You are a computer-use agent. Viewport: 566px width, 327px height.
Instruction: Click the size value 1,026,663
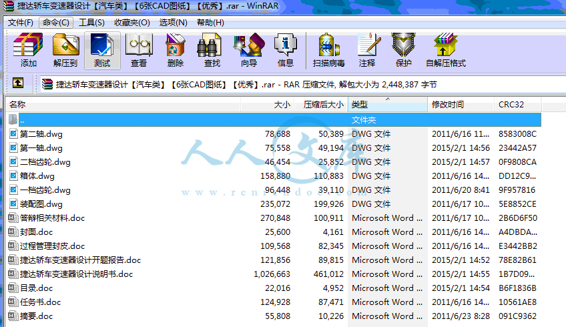click(x=272, y=274)
